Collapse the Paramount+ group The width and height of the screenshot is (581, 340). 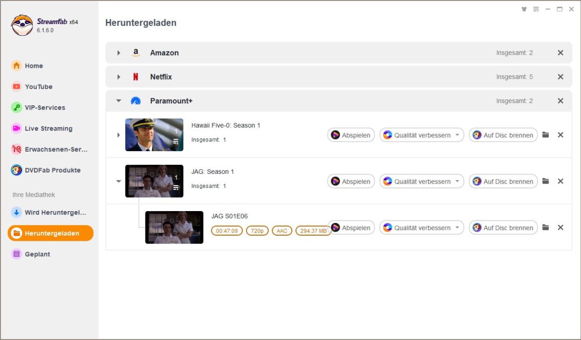point(119,101)
